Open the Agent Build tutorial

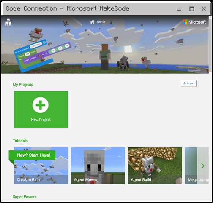click(x=155, y=166)
